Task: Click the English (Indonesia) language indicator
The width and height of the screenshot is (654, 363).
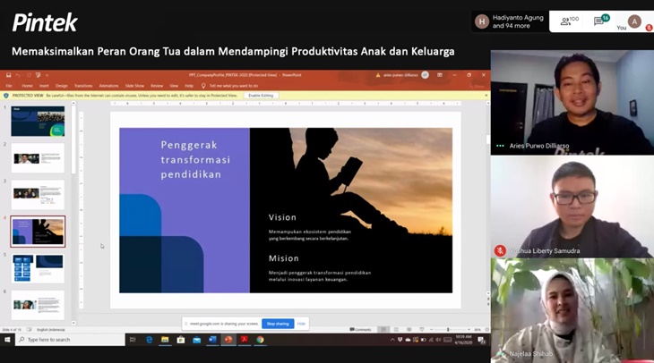Action: (51, 330)
